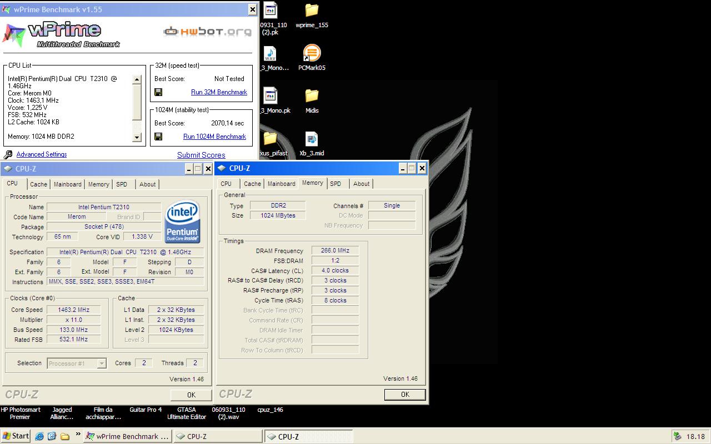Screen dimensions: 711x444
Task: Open the Midis desktop folder
Action: [x=312, y=96]
